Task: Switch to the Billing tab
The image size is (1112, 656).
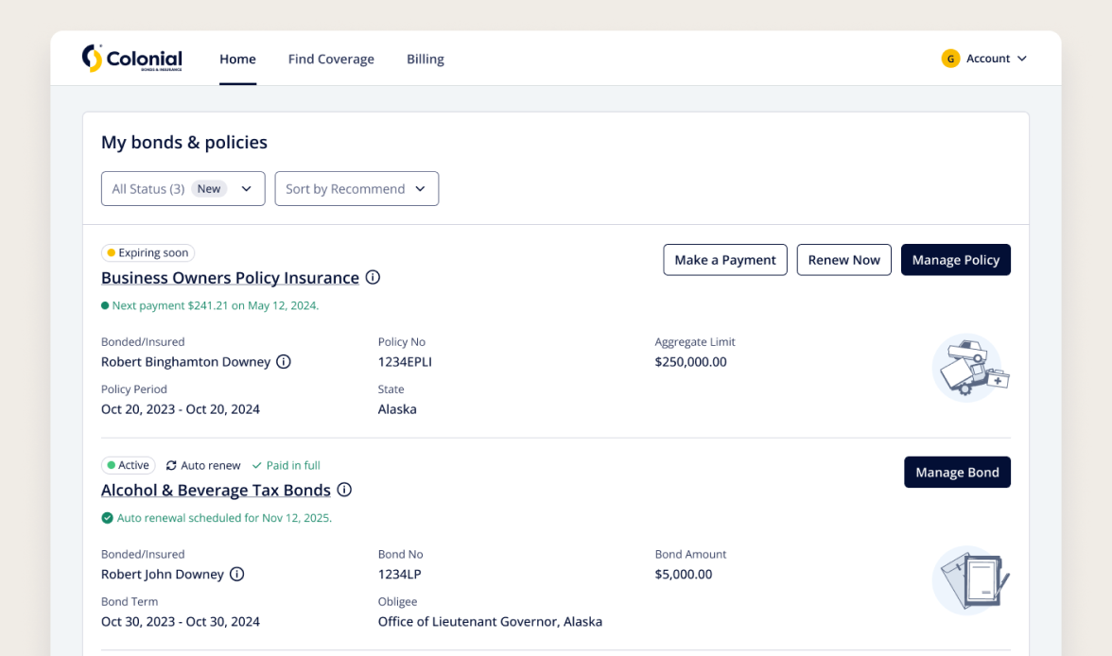Action: point(426,59)
